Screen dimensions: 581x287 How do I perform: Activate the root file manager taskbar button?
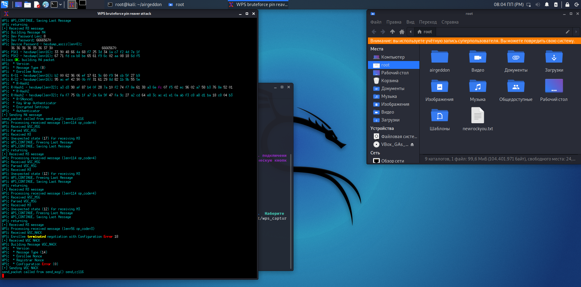pyautogui.click(x=176, y=5)
